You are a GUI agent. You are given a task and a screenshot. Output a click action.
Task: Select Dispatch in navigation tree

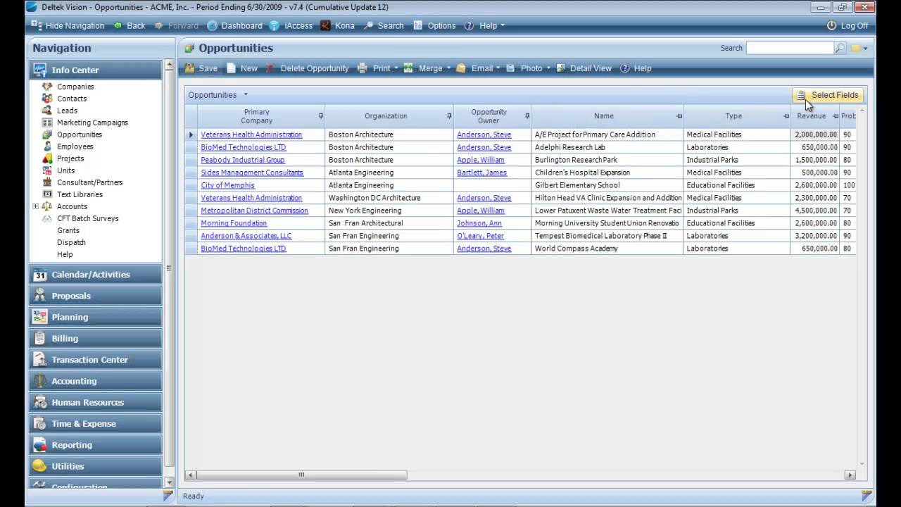click(x=71, y=242)
